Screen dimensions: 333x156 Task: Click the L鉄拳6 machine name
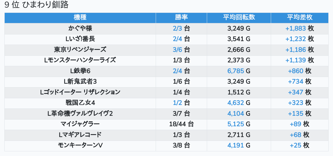80,71
